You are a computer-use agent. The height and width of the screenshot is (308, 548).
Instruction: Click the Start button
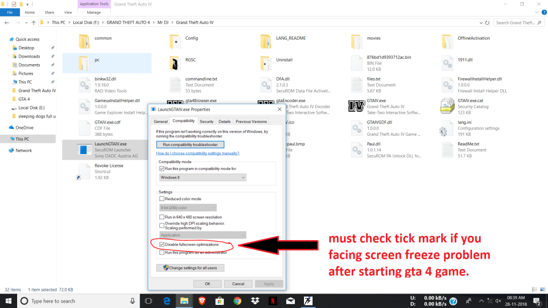tap(9, 301)
